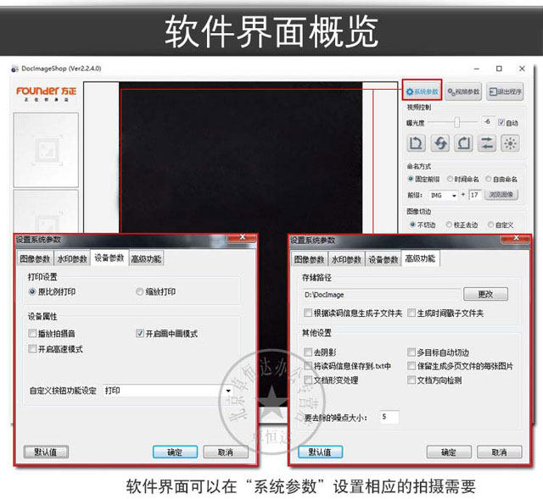
Task: Select the second scanned image thumbnail
Action: [46, 211]
